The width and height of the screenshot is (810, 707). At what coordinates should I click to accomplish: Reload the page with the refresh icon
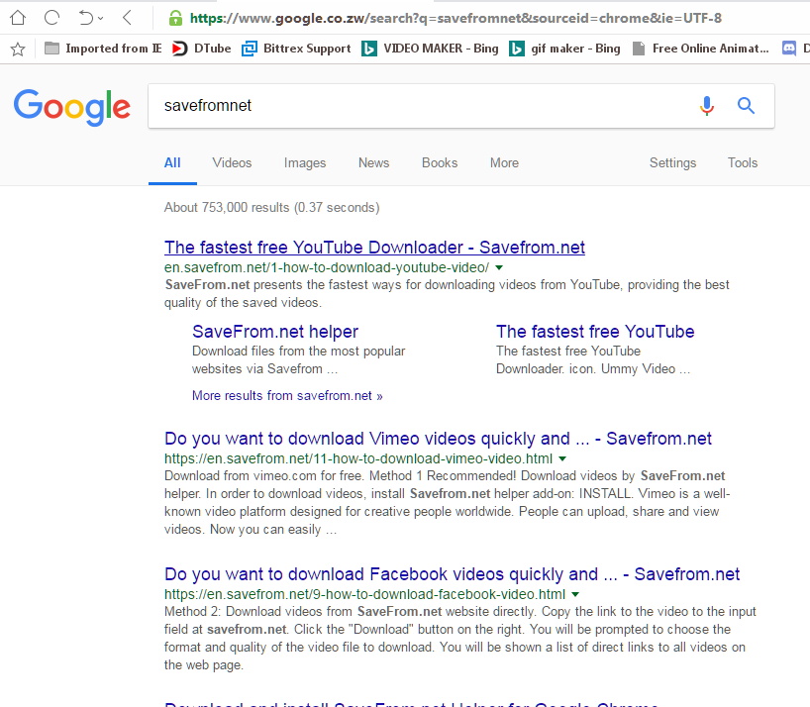(x=52, y=18)
